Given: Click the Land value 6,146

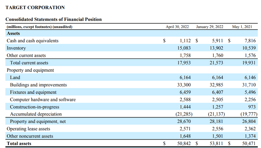Looking at the screenshot, I should pyautogui.click(x=250, y=77).
